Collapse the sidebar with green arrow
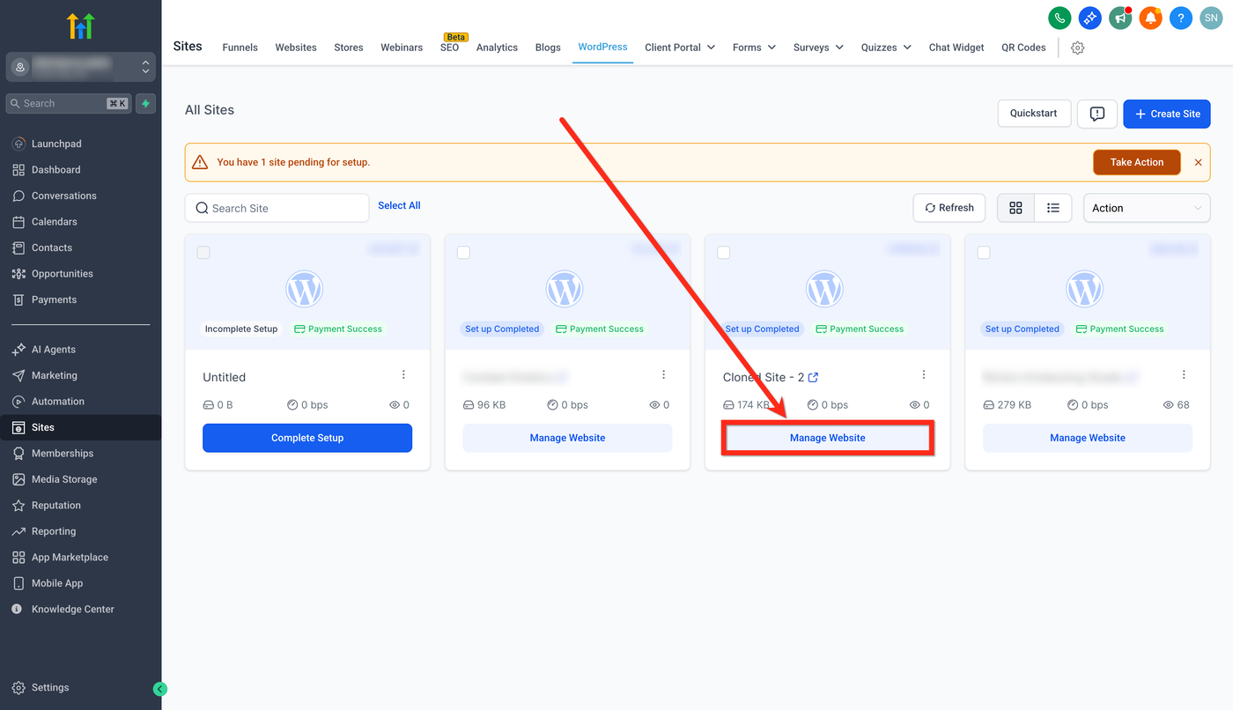1233x710 pixels. click(159, 689)
